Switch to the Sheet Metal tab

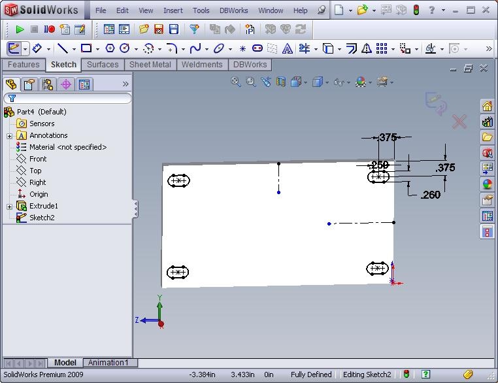click(x=150, y=65)
